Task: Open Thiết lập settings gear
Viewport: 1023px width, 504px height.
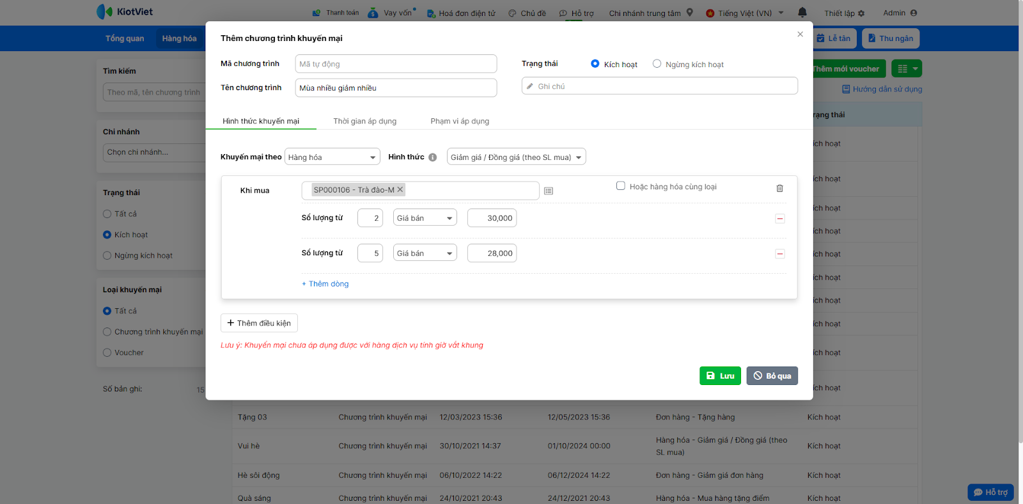Action: pyautogui.click(x=845, y=13)
